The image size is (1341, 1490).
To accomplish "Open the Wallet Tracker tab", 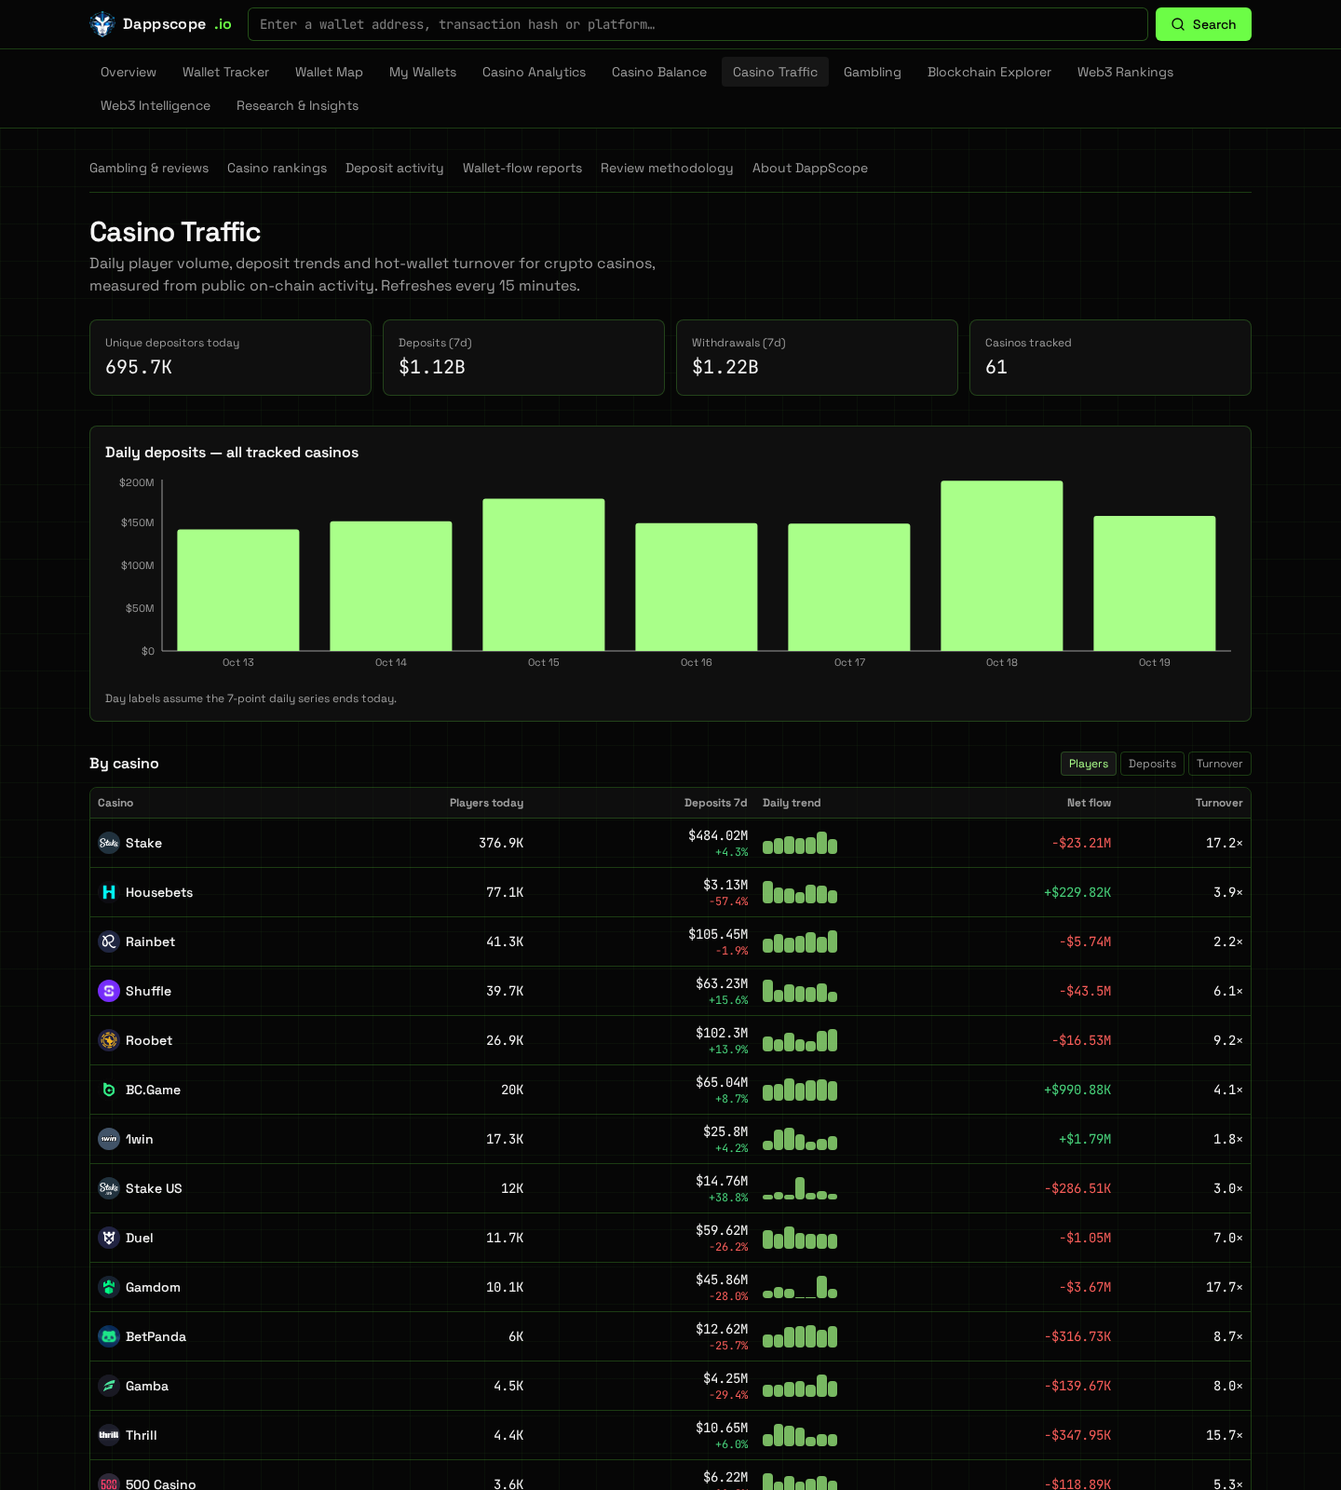I will click(x=225, y=72).
